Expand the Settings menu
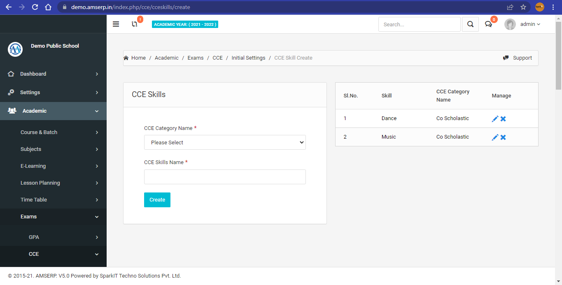562x285 pixels. tap(30, 92)
